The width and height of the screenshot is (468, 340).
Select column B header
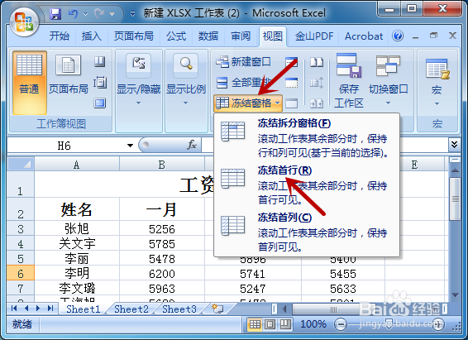162,164
